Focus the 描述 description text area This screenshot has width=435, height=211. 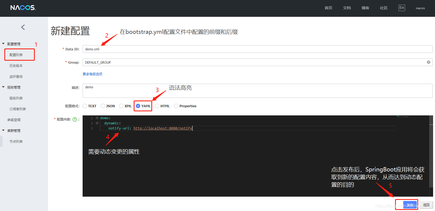(x=258, y=91)
